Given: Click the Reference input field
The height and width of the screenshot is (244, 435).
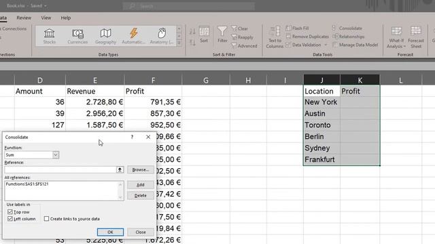Looking at the screenshot, I should point(60,169).
